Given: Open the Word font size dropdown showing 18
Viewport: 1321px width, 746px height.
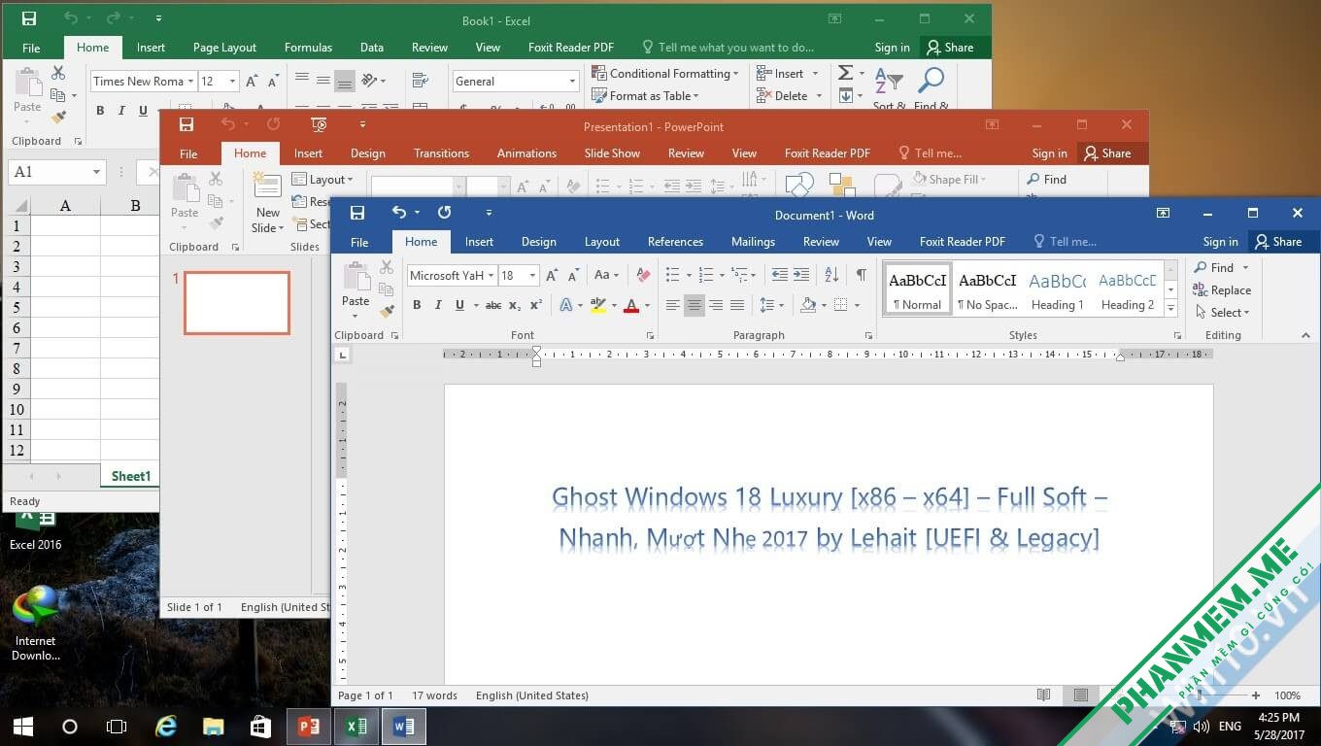Looking at the screenshot, I should click(x=532, y=276).
